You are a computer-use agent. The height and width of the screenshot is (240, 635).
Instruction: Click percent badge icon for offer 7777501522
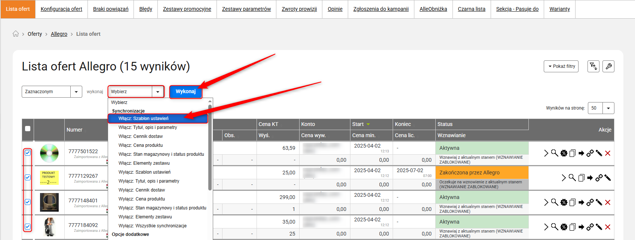click(564, 153)
